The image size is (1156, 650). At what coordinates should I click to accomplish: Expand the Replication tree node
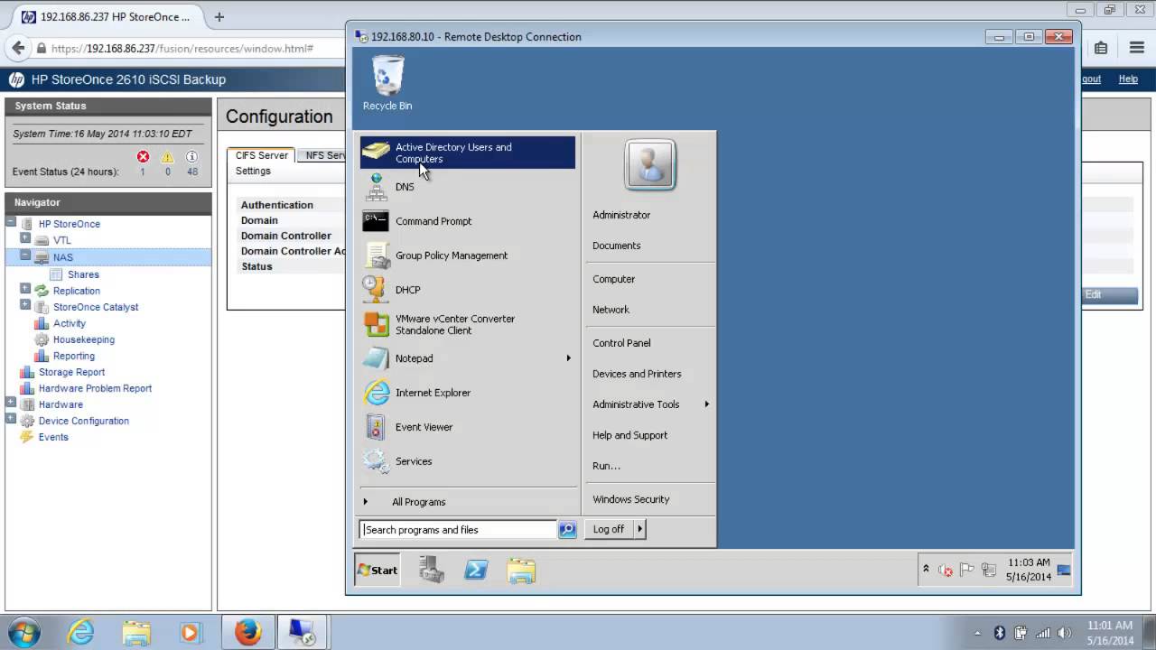pyautogui.click(x=25, y=289)
